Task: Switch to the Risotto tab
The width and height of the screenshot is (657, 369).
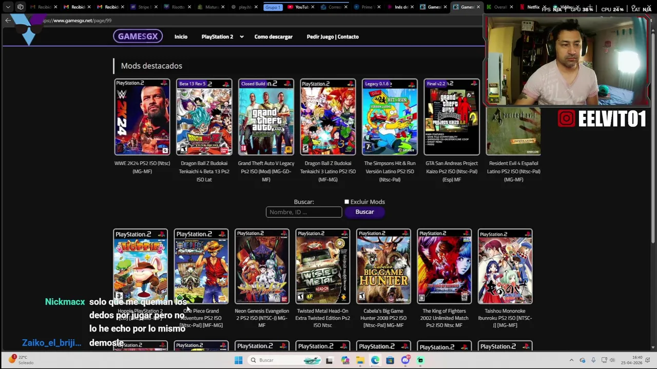Action: click(178, 7)
